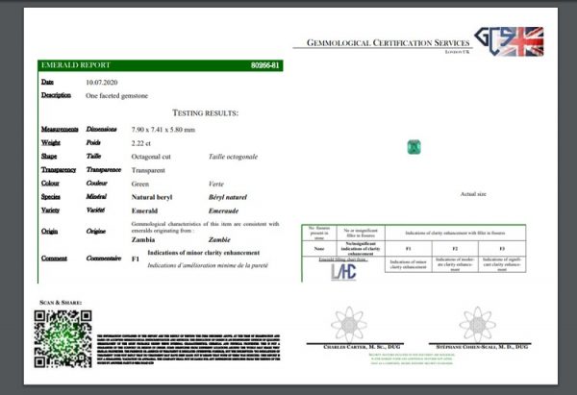577x395 pixels.
Task: Click the LHC logo in the table
Action: [344, 271]
